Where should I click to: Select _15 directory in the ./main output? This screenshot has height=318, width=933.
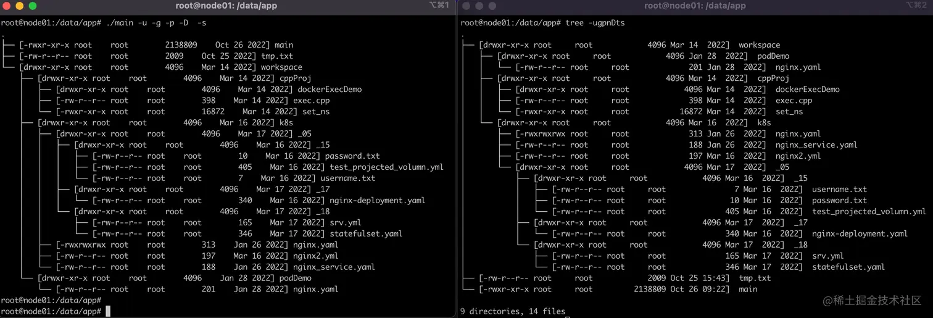click(323, 145)
